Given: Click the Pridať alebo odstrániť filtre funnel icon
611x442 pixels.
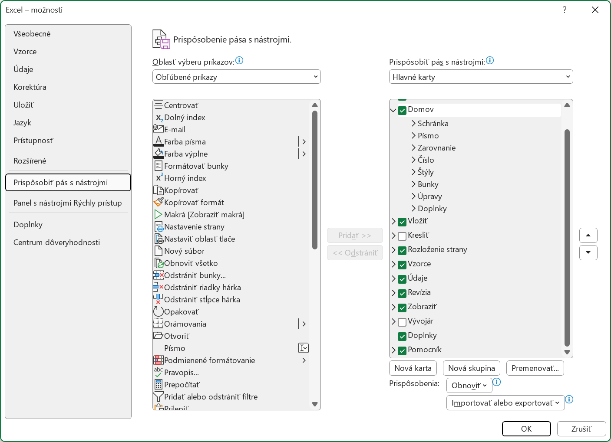Looking at the screenshot, I should [x=159, y=396].
